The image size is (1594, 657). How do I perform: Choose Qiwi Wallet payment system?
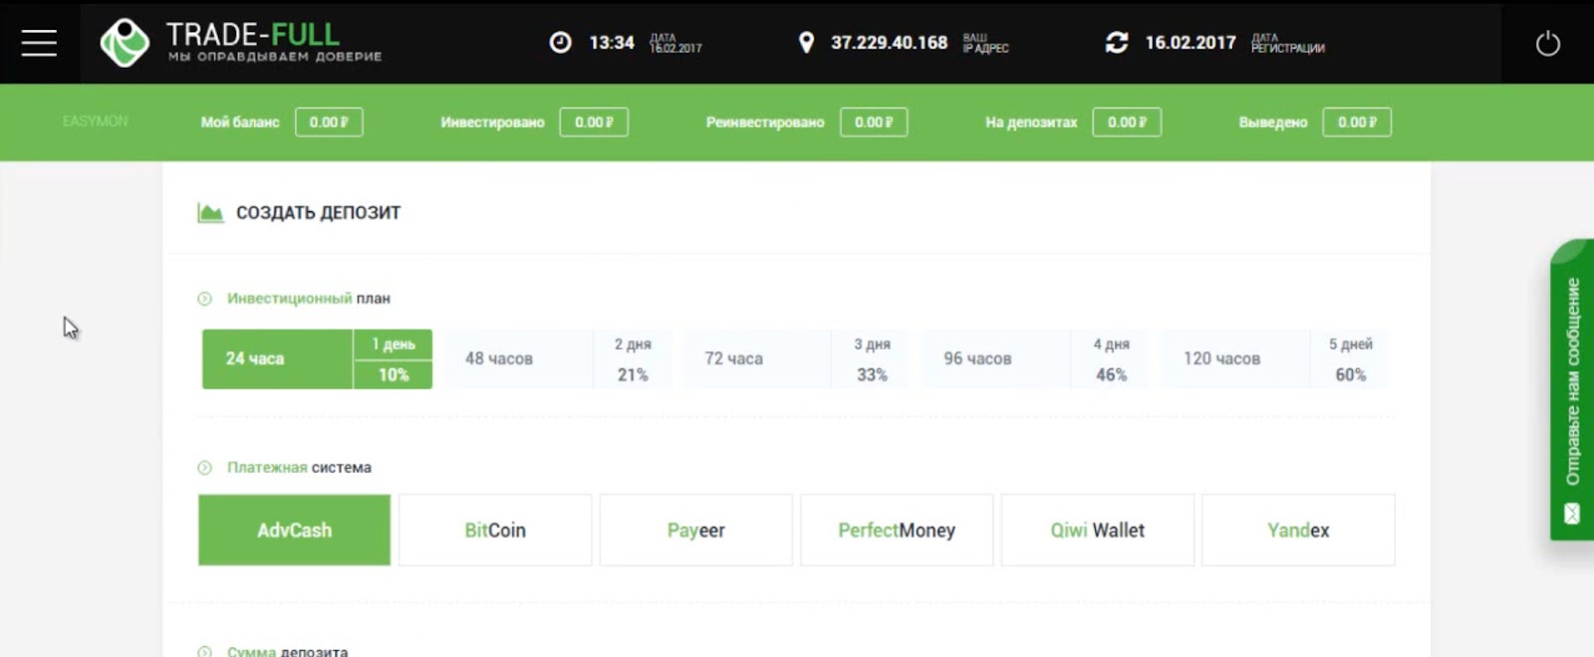[1098, 531]
